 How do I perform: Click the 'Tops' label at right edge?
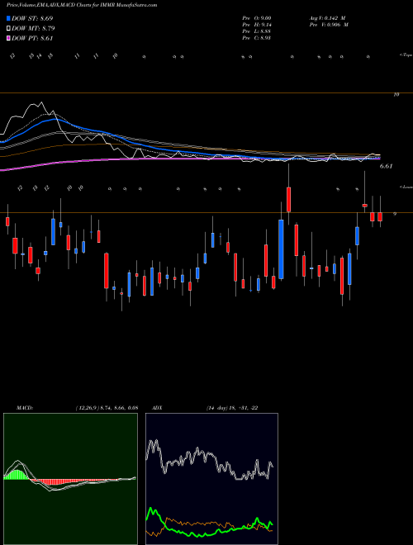click(x=406, y=55)
